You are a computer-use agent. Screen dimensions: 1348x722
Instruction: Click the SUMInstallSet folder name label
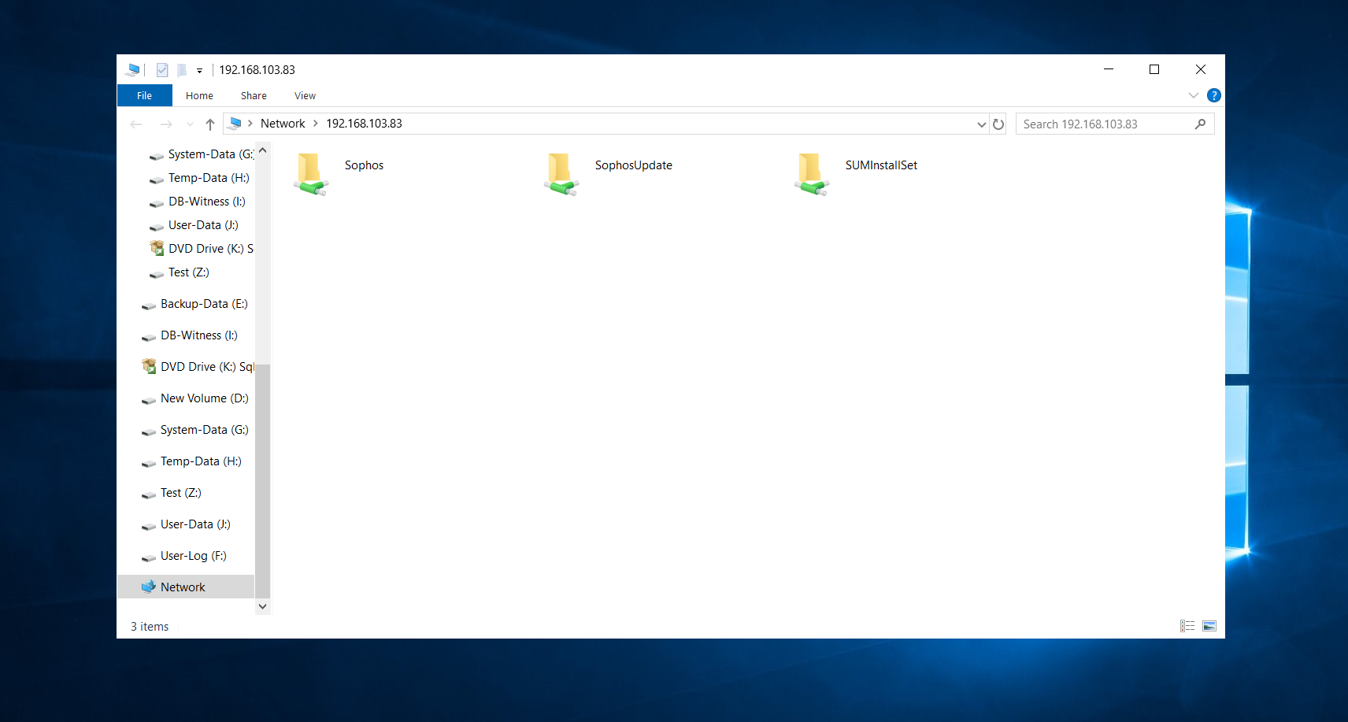click(881, 165)
